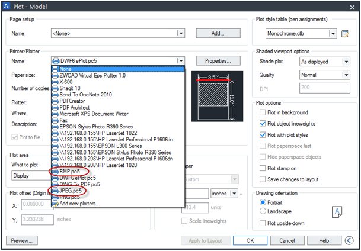Choose BMP.pc5 plotter
The width and height of the screenshot is (361, 251).
(118, 172)
